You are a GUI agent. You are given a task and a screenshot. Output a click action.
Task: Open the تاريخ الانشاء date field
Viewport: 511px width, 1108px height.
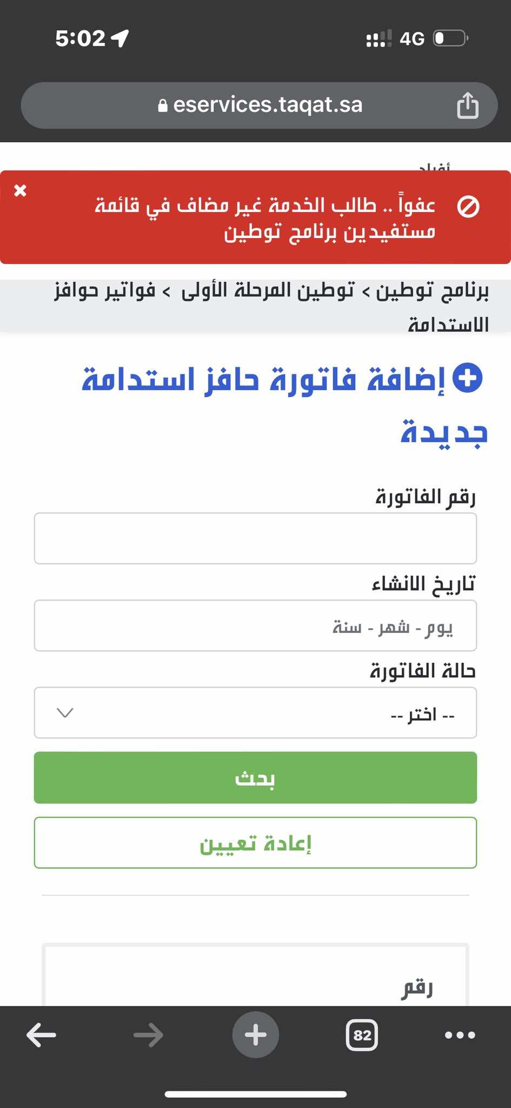pyautogui.click(x=255, y=625)
